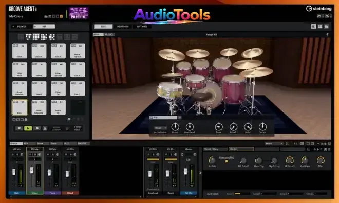Click the green Play button

click(28, 128)
